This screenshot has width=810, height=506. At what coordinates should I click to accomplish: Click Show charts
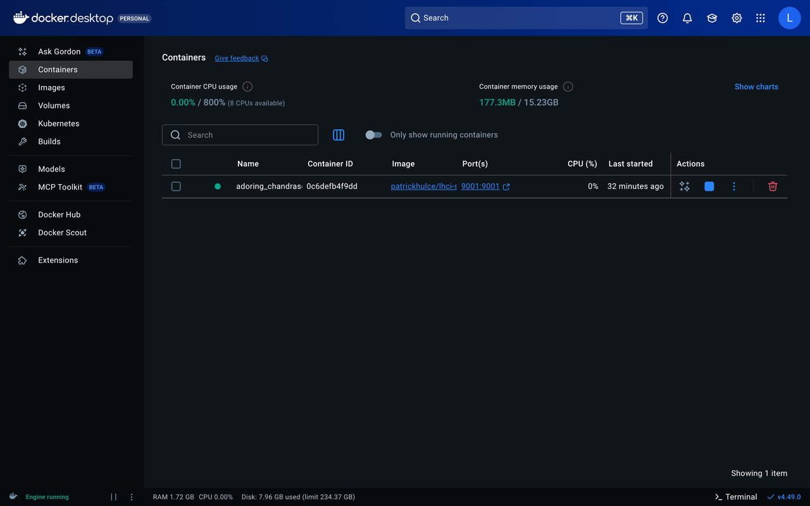coord(756,87)
